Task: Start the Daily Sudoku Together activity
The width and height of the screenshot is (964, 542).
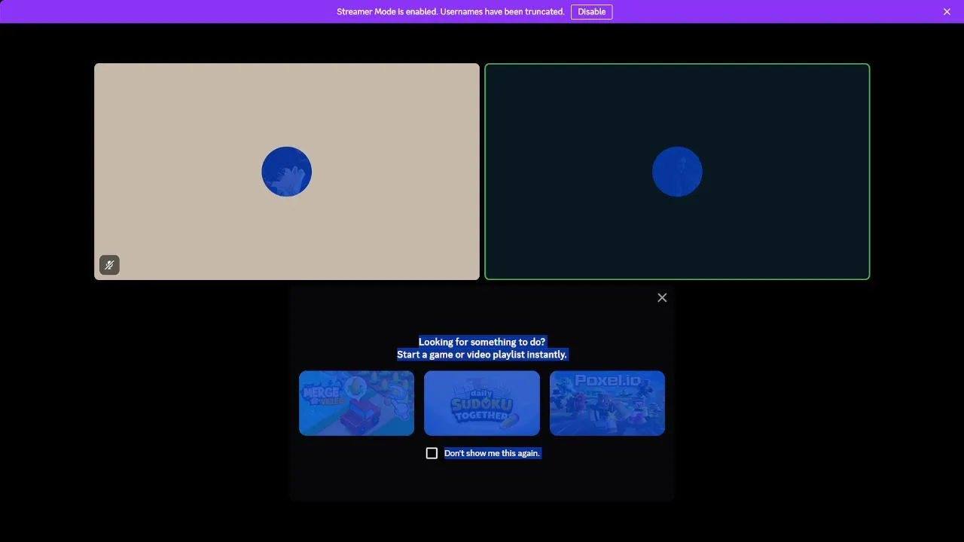Action: (x=482, y=403)
